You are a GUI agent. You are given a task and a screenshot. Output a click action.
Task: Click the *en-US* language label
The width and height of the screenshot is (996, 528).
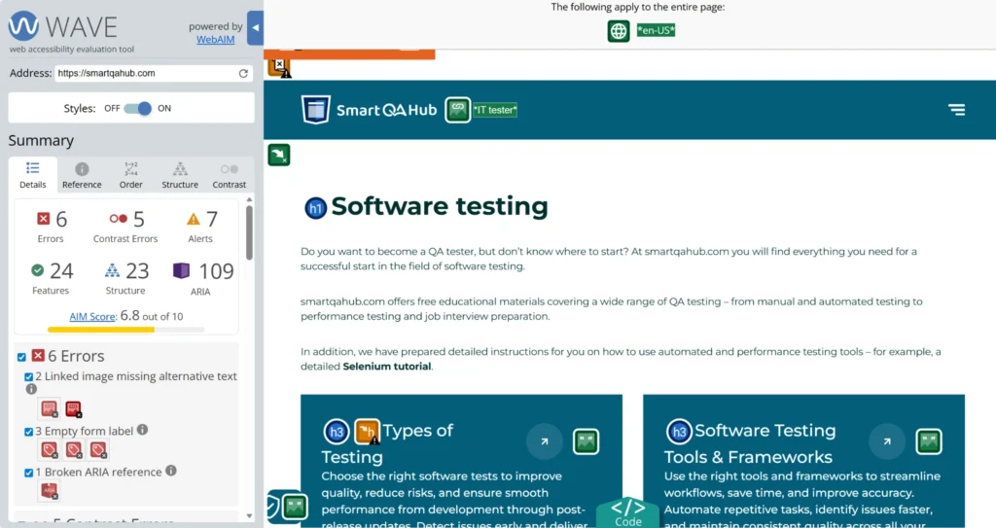coord(657,30)
